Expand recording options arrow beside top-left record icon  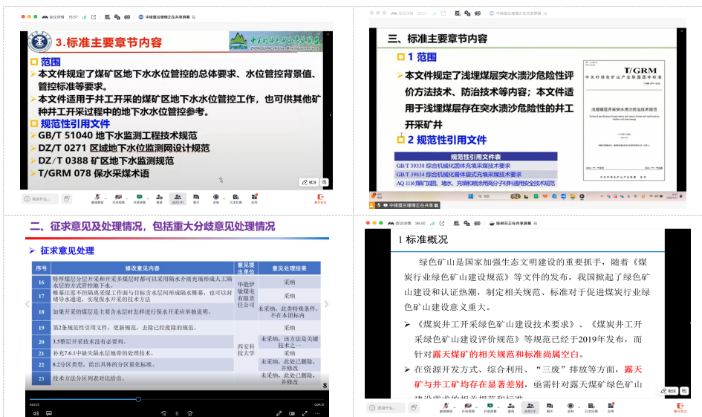222,197
